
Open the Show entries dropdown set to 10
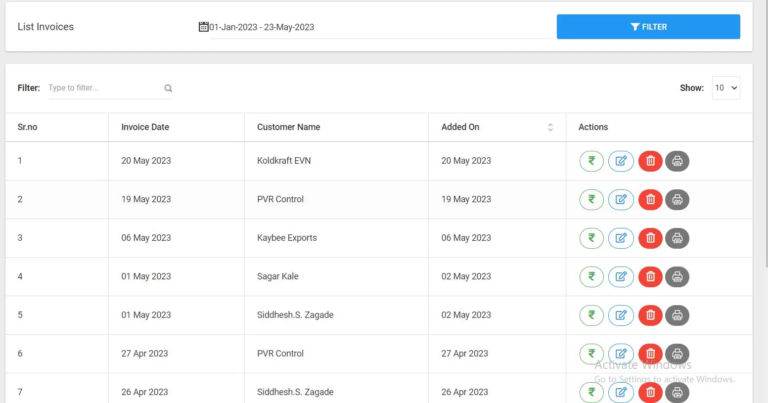coord(726,88)
